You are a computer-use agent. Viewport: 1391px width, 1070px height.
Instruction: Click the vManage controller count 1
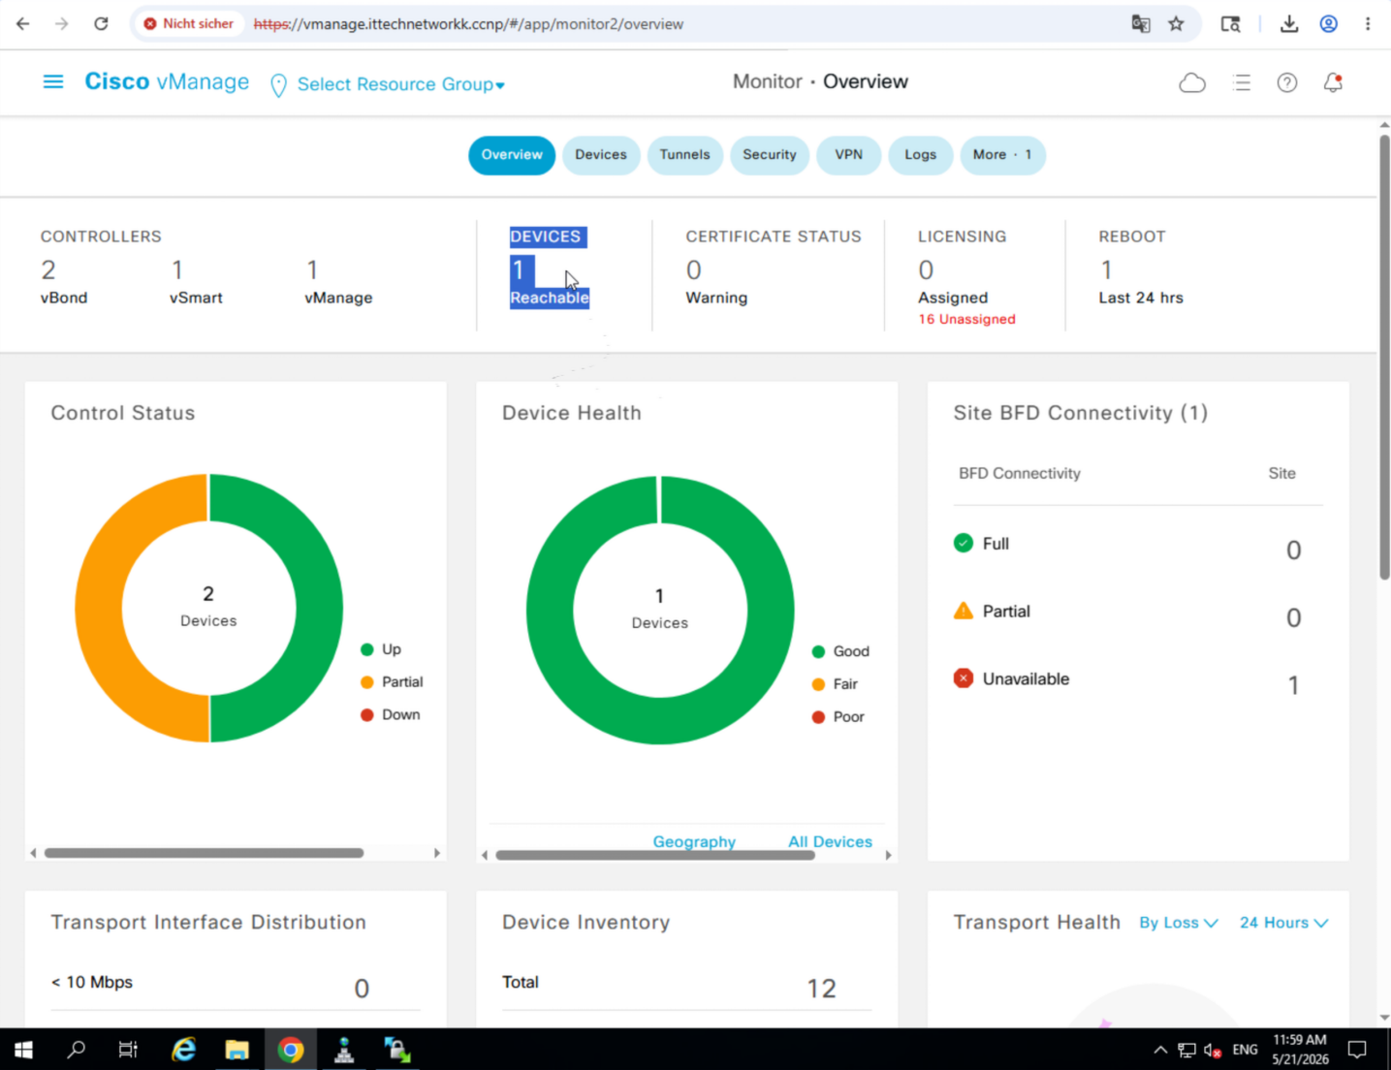(x=312, y=269)
